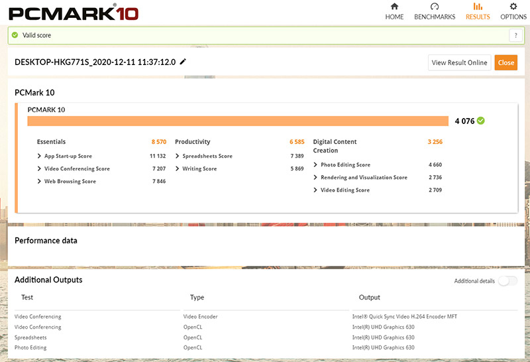Image resolution: width=530 pixels, height=362 pixels.
Task: Click the Video Encoder type cell
Action: pyautogui.click(x=201, y=317)
